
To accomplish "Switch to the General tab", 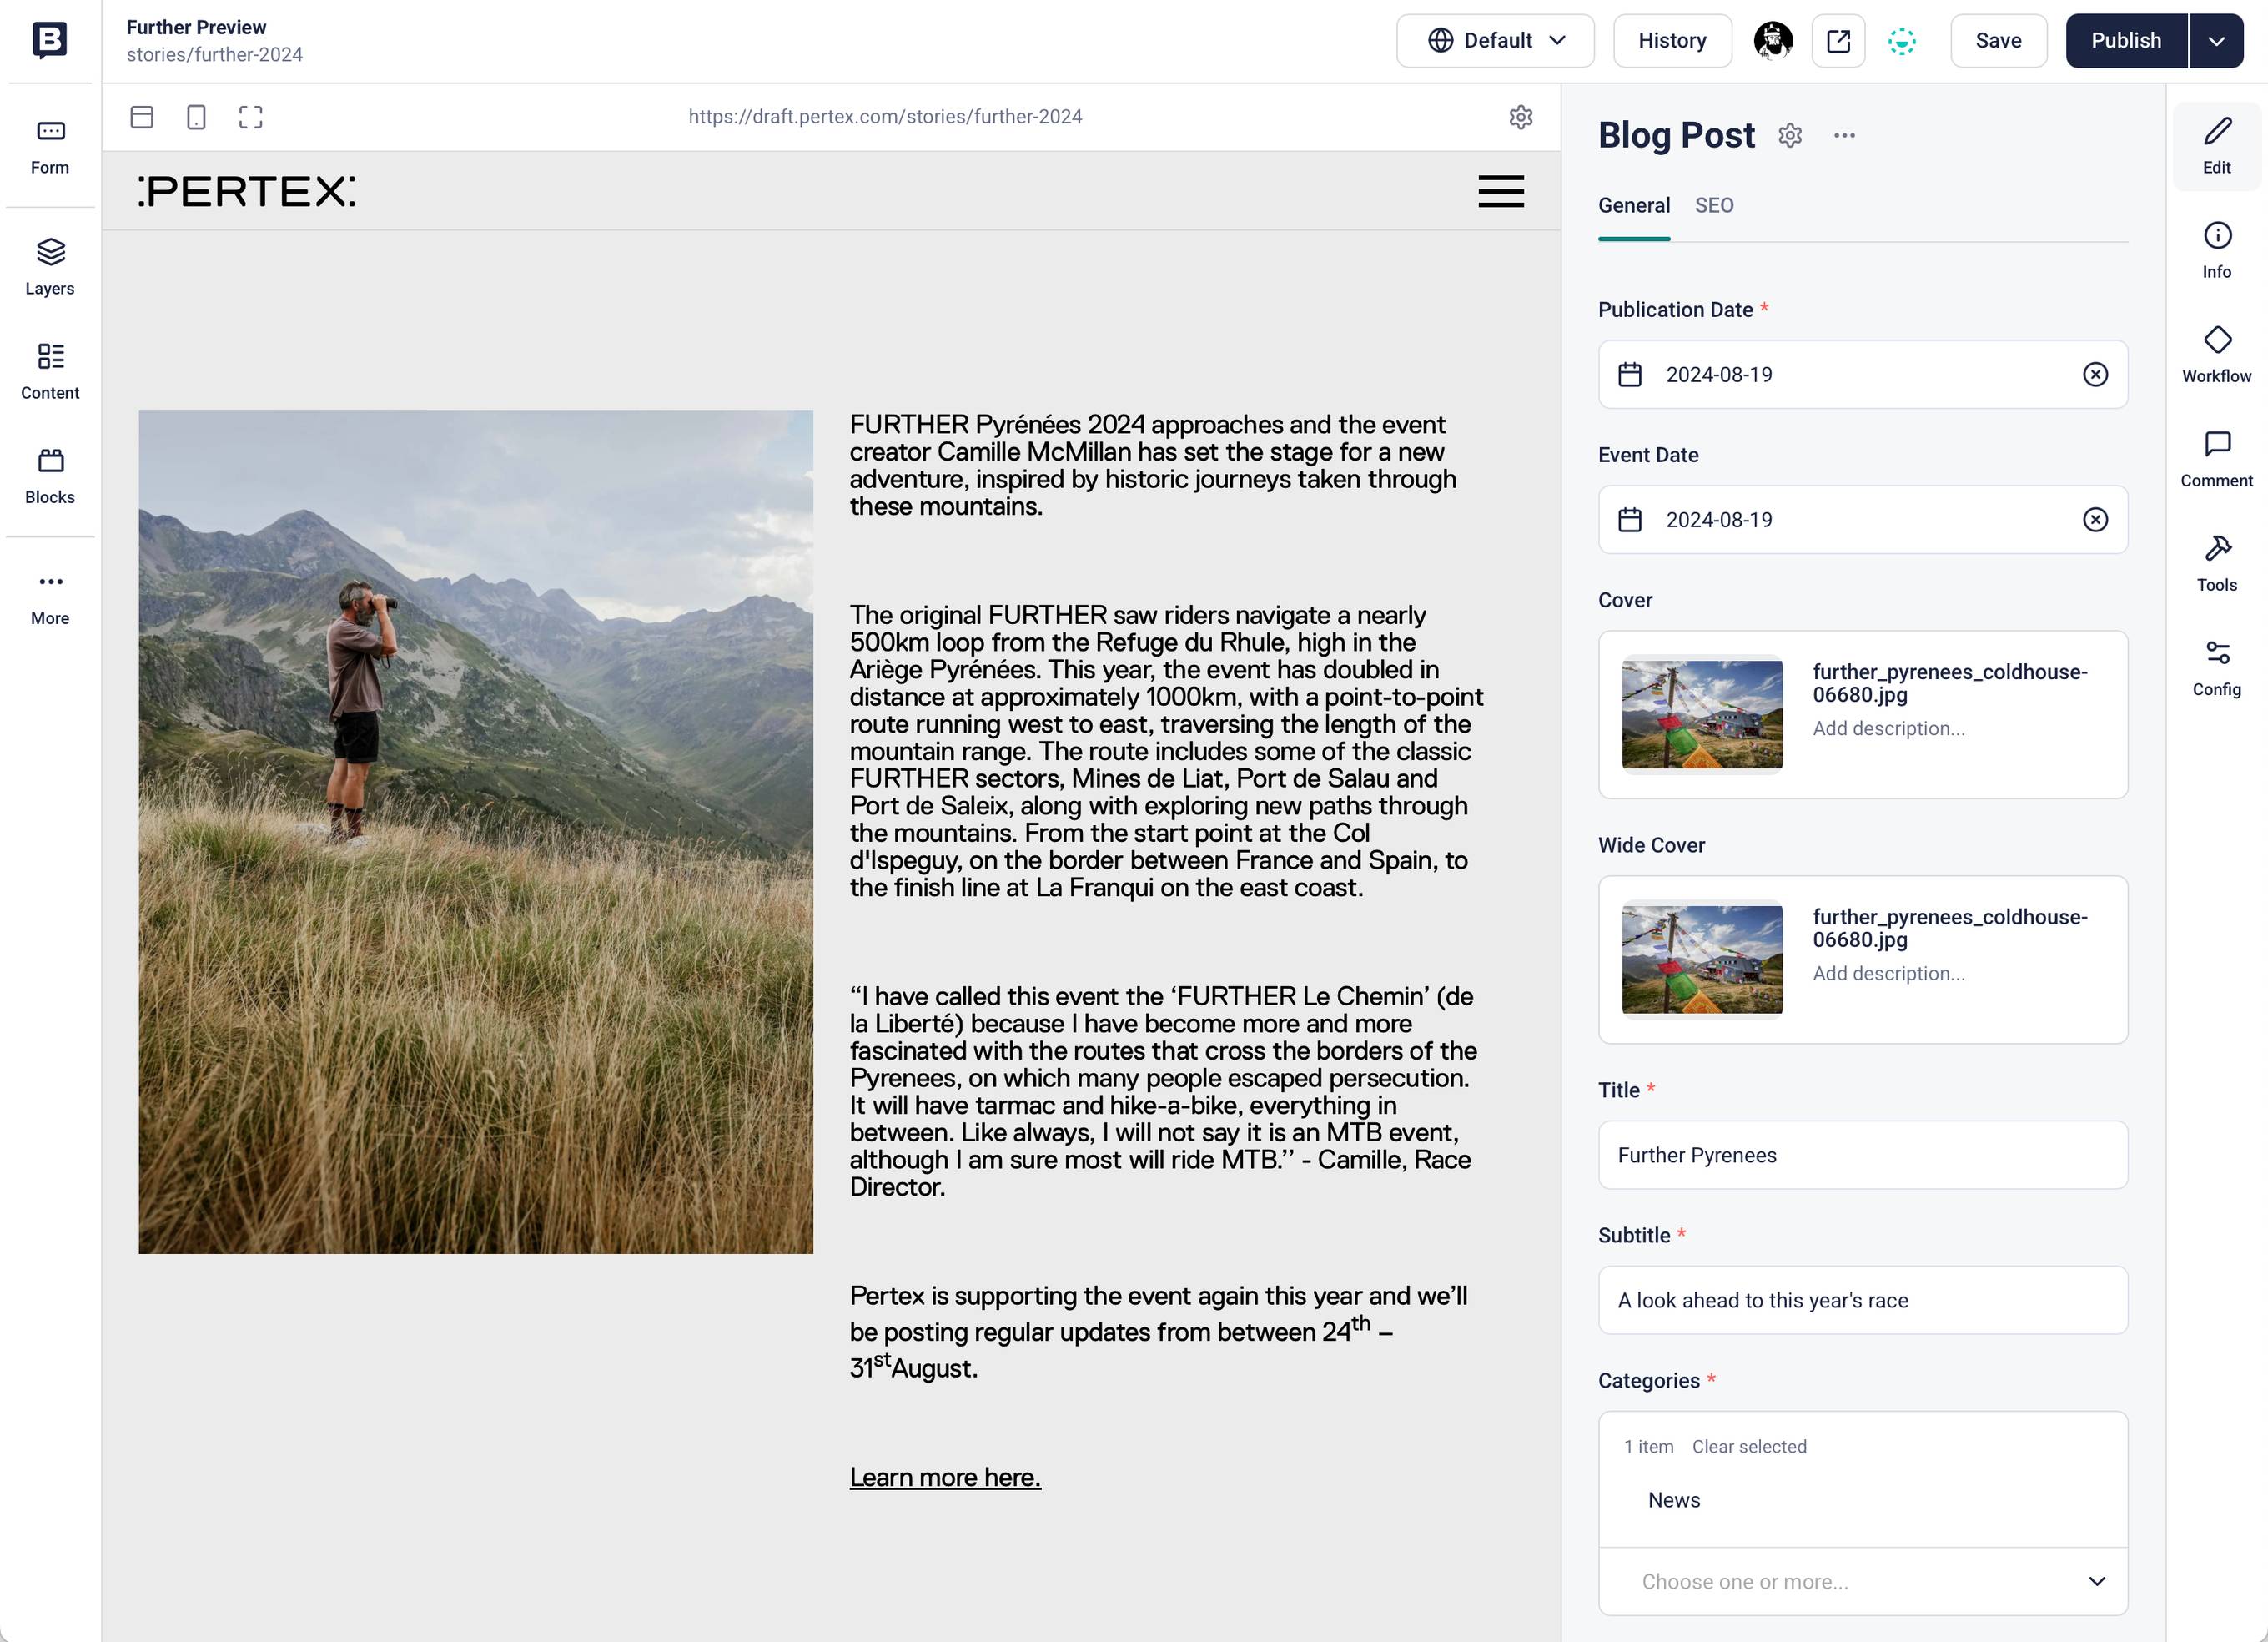I will click(1633, 205).
